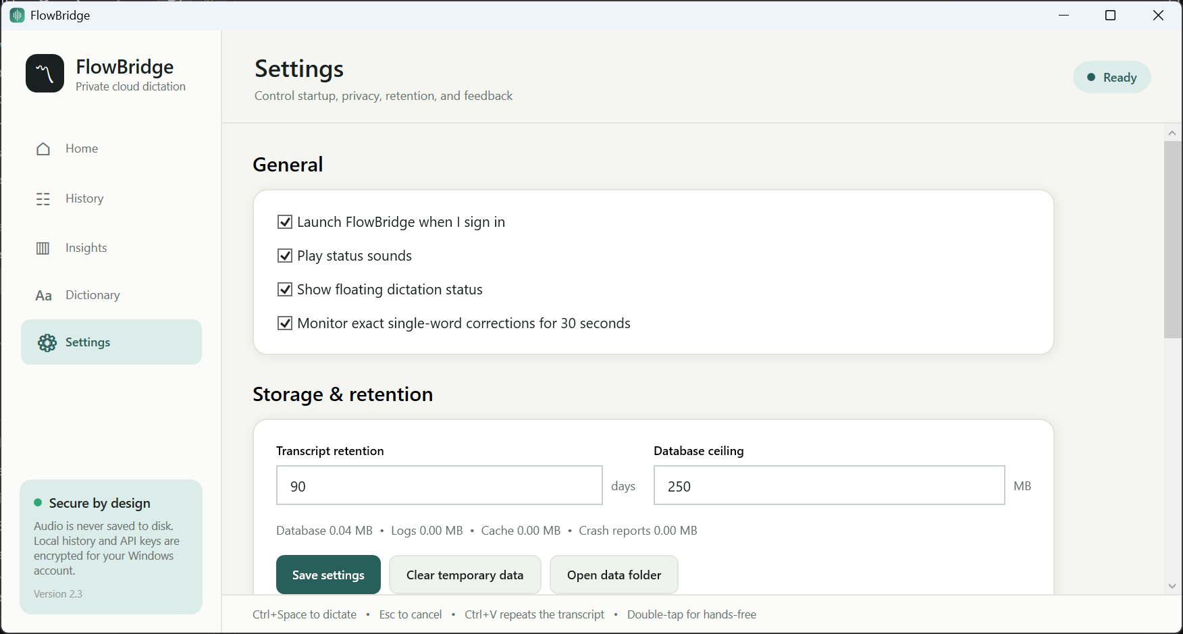The height and width of the screenshot is (634, 1183).
Task: Click Ctrl+Space to dictate hint
Action: [x=305, y=614]
